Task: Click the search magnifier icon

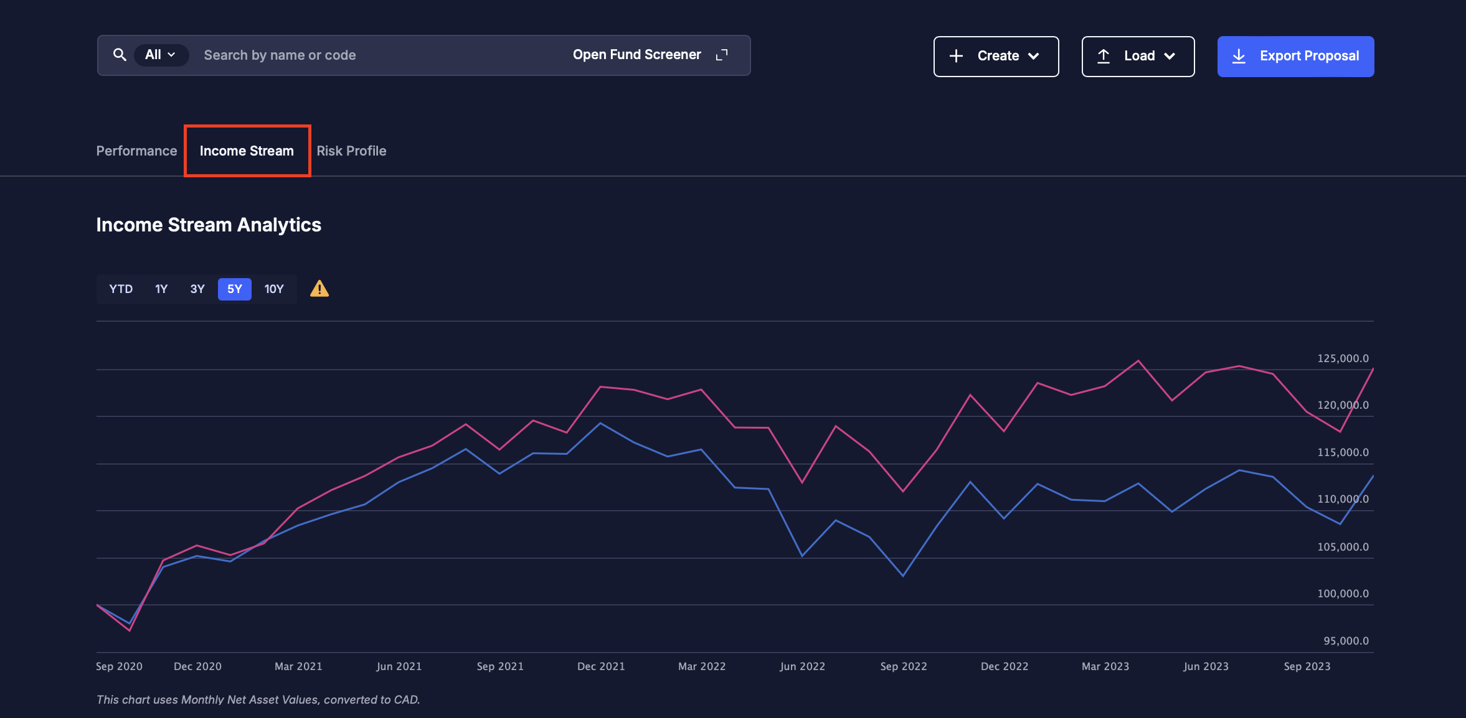Action: click(120, 55)
